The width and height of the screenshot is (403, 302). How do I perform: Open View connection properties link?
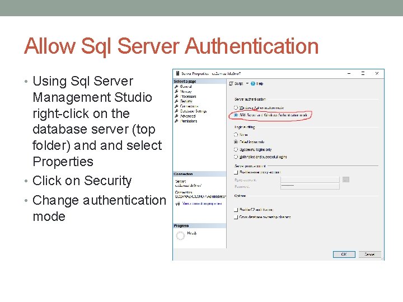coord(201,204)
